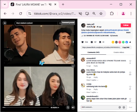The width and height of the screenshot is (137, 112).
Task: Open Erna Zahara commenter name
Action: click(x=91, y=70)
